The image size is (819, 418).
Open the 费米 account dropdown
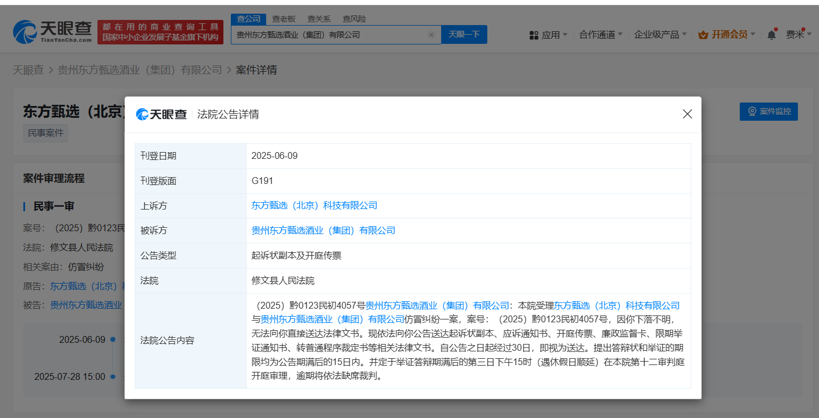(x=799, y=35)
